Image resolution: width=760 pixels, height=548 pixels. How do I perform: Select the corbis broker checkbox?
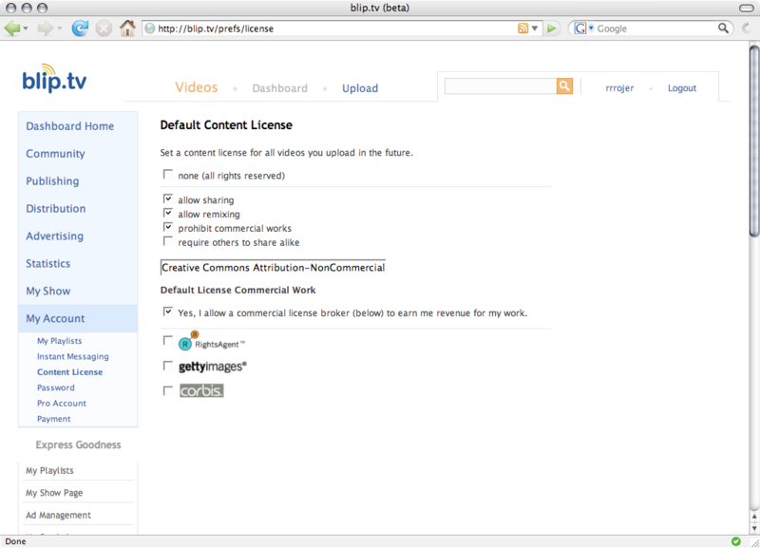(x=168, y=390)
